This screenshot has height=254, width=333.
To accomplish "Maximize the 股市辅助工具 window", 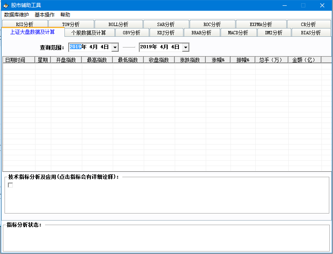I will pos(303,5).
